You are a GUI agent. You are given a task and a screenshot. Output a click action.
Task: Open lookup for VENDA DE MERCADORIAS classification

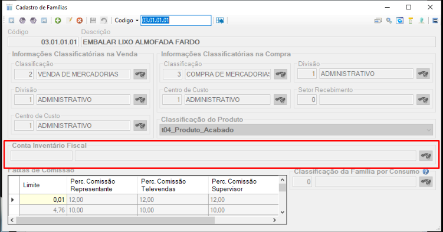point(140,74)
